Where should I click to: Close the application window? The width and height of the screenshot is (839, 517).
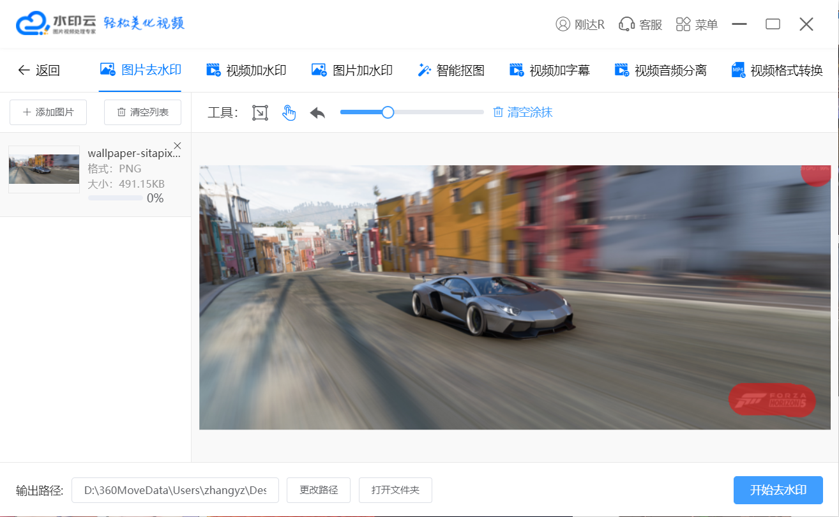[x=806, y=24]
